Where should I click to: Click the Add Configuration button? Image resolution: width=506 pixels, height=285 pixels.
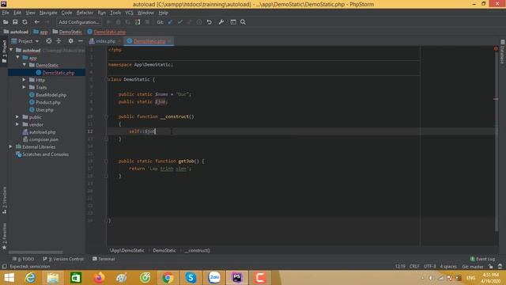(x=79, y=22)
